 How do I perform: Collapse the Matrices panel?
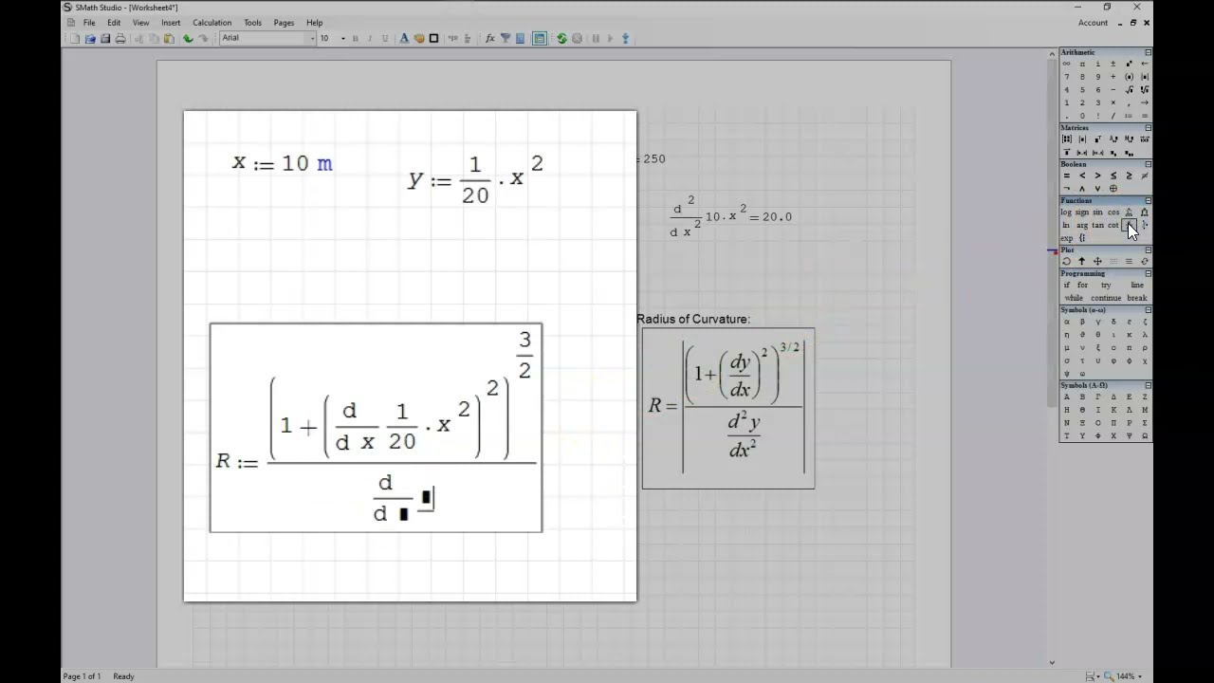pyautogui.click(x=1148, y=127)
